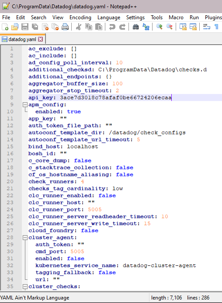222x303 pixels.
Task: Collapse the apm_config block fold marker
Action: 25,105
